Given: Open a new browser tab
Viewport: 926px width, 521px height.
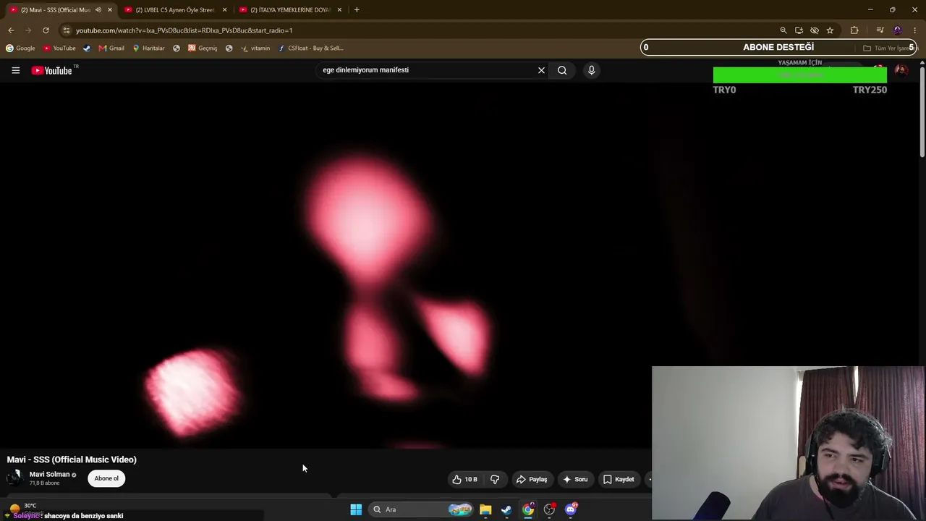Looking at the screenshot, I should 357,10.
